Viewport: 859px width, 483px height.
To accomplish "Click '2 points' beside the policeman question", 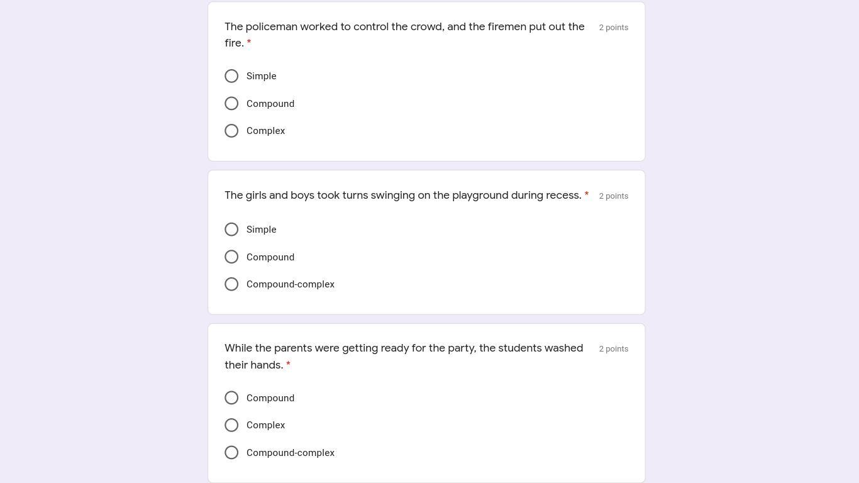I will coord(613,28).
